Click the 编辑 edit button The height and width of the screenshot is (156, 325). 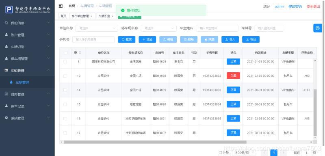[x=168, y=39]
